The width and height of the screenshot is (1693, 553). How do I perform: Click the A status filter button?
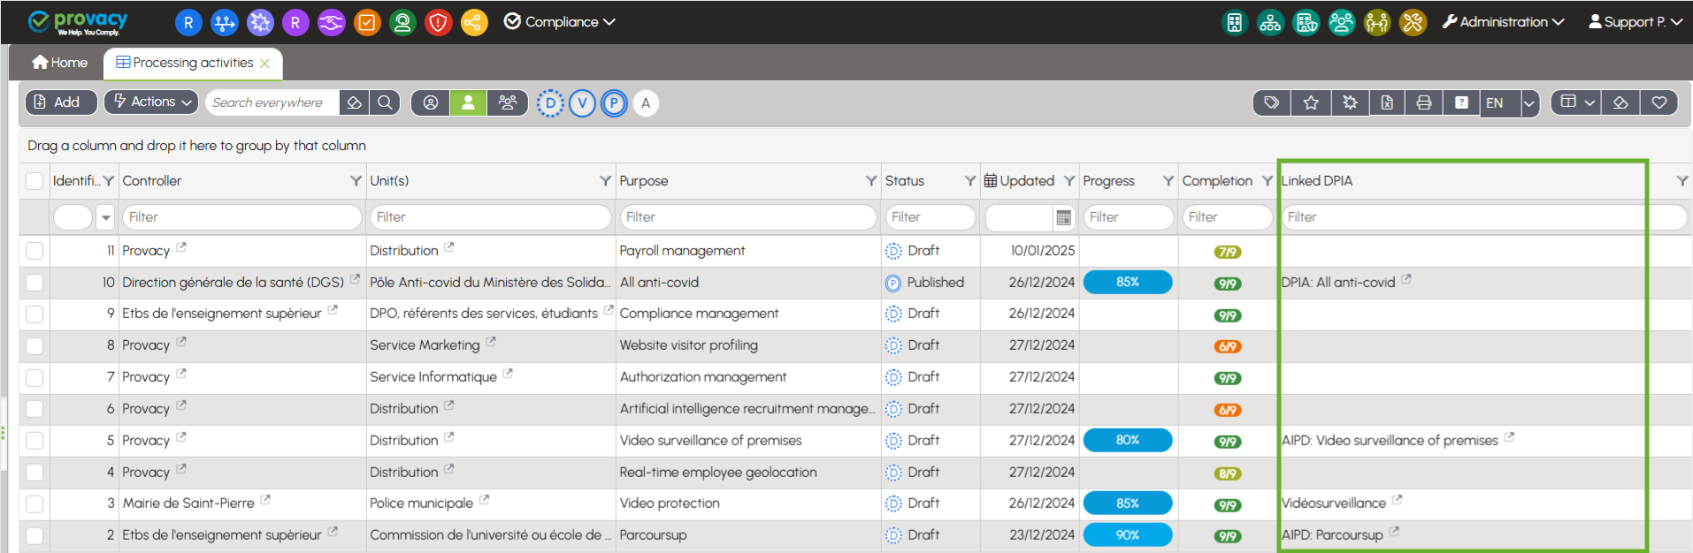coord(646,103)
